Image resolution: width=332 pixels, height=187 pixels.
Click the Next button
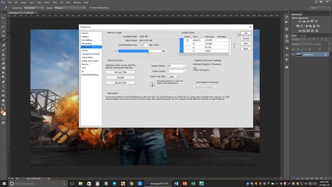pyautogui.click(x=245, y=49)
